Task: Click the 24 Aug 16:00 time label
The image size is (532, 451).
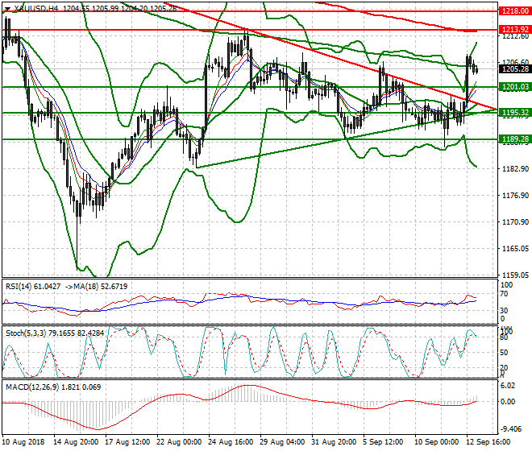Action: (231, 442)
